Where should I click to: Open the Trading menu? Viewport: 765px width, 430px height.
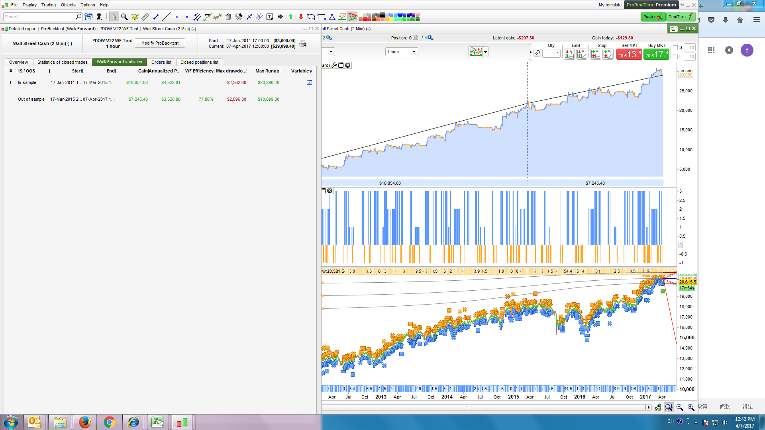click(x=48, y=5)
